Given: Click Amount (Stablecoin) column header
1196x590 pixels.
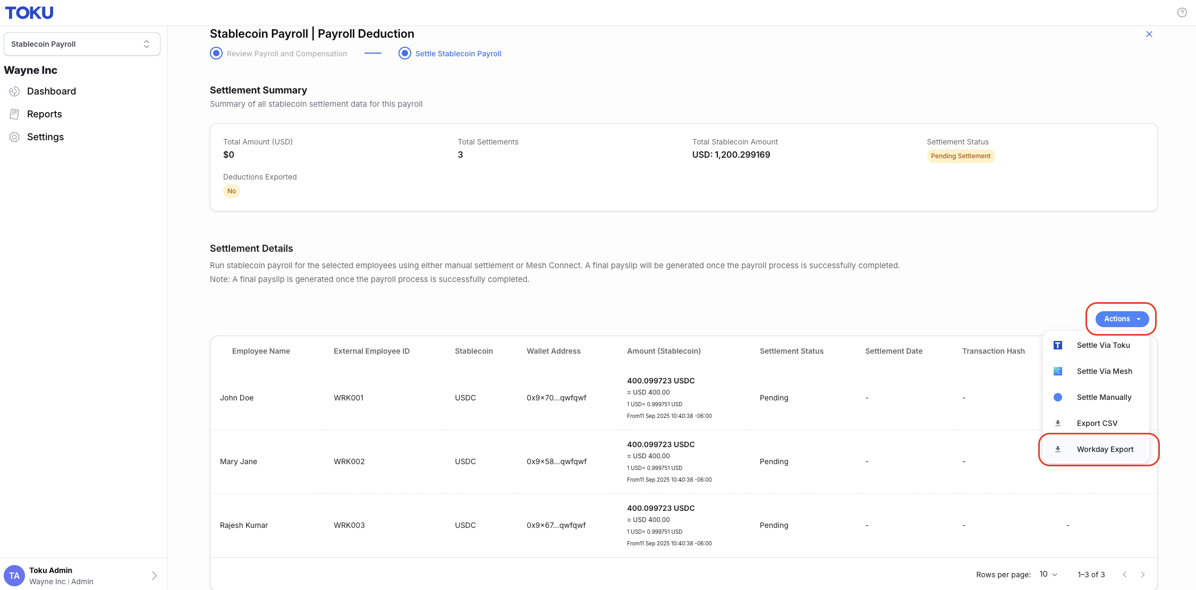Looking at the screenshot, I should point(664,351).
